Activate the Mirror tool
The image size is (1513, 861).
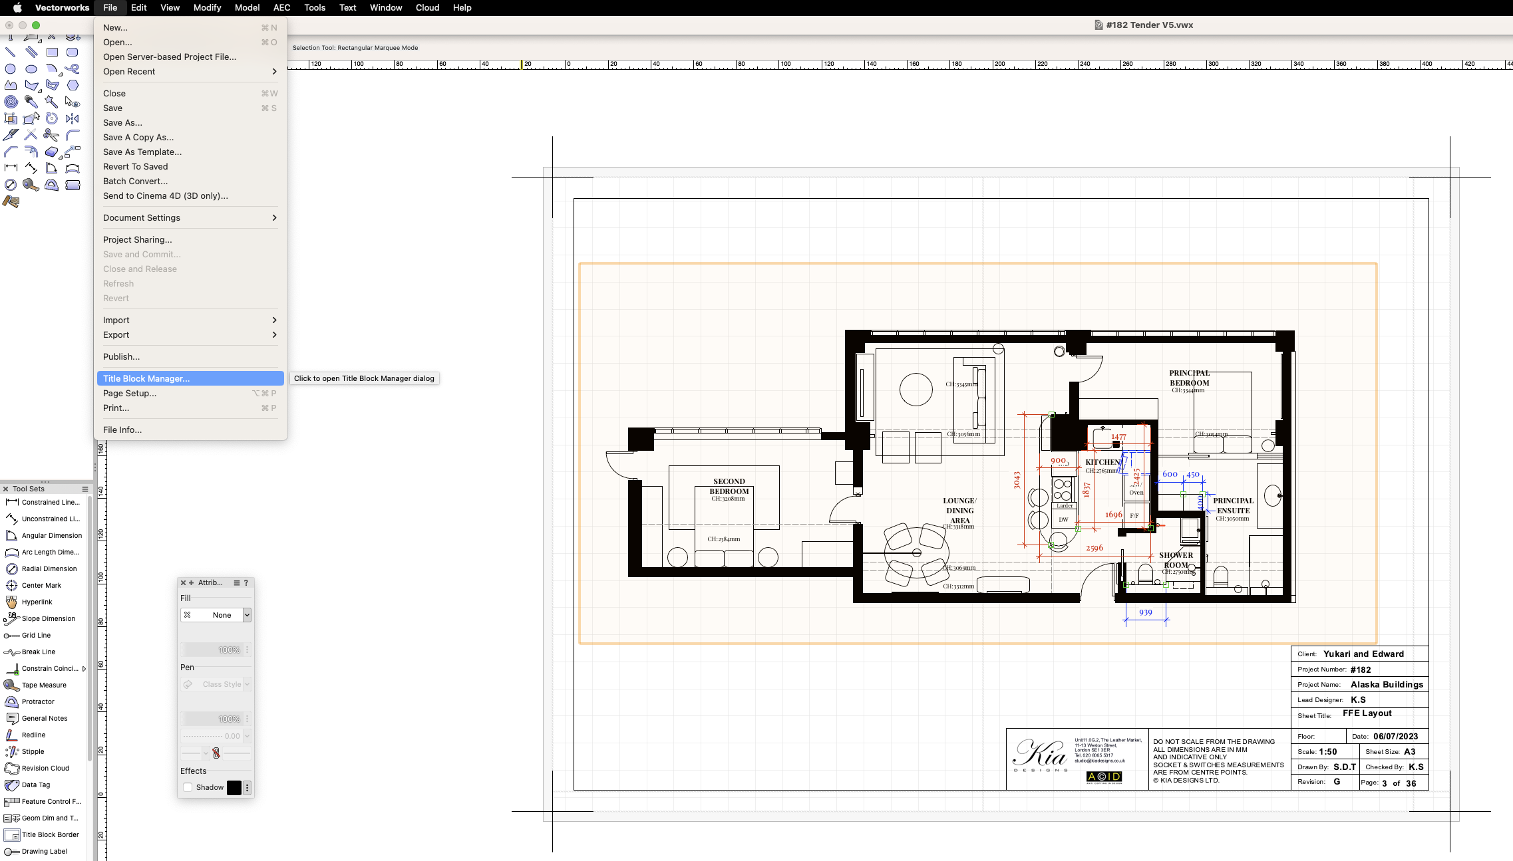[x=73, y=118]
